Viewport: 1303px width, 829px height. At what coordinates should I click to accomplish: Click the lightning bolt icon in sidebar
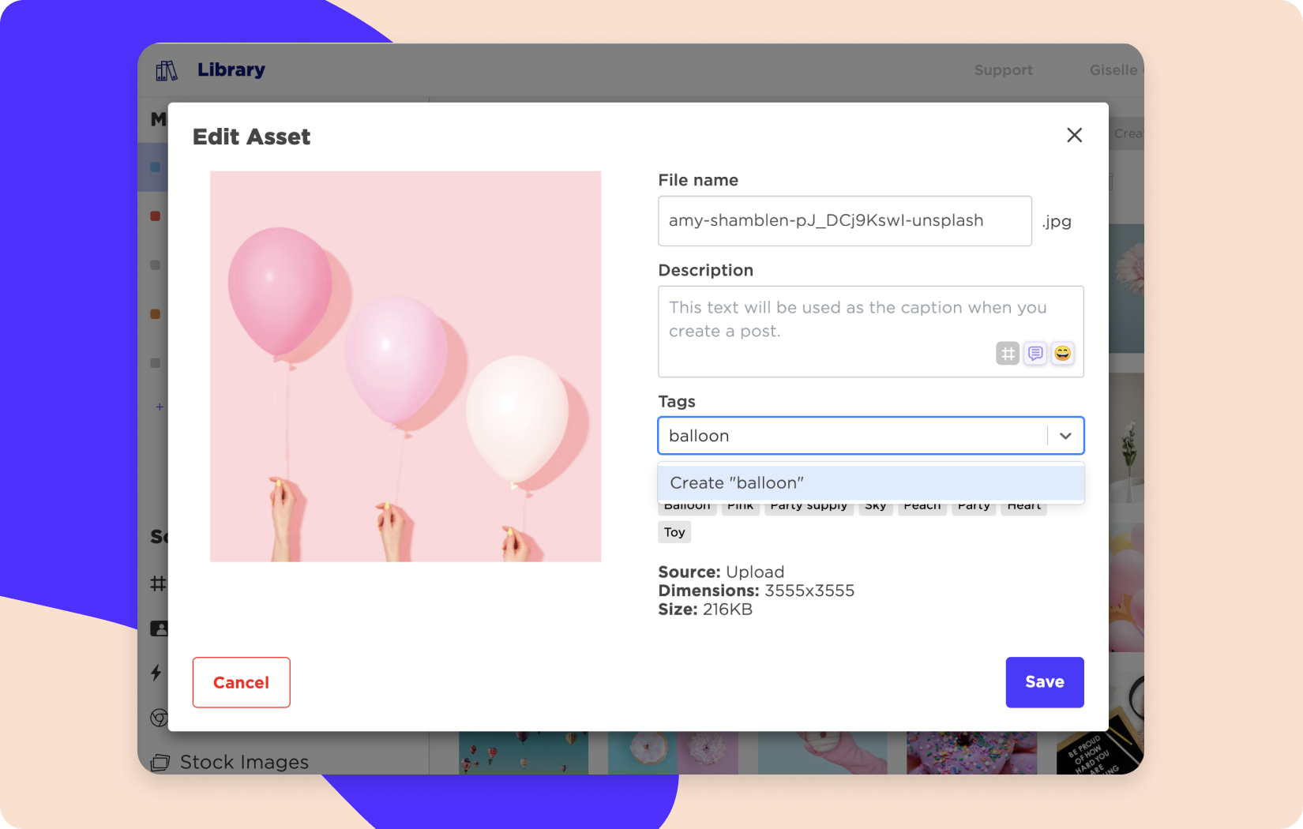tap(156, 673)
